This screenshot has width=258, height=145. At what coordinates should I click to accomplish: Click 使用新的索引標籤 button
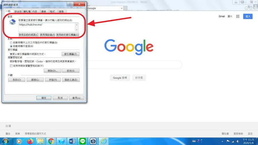point(68,35)
